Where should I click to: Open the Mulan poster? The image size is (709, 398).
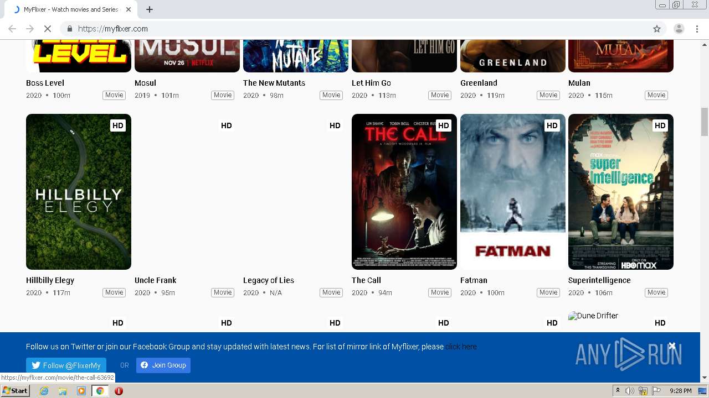[x=621, y=56]
